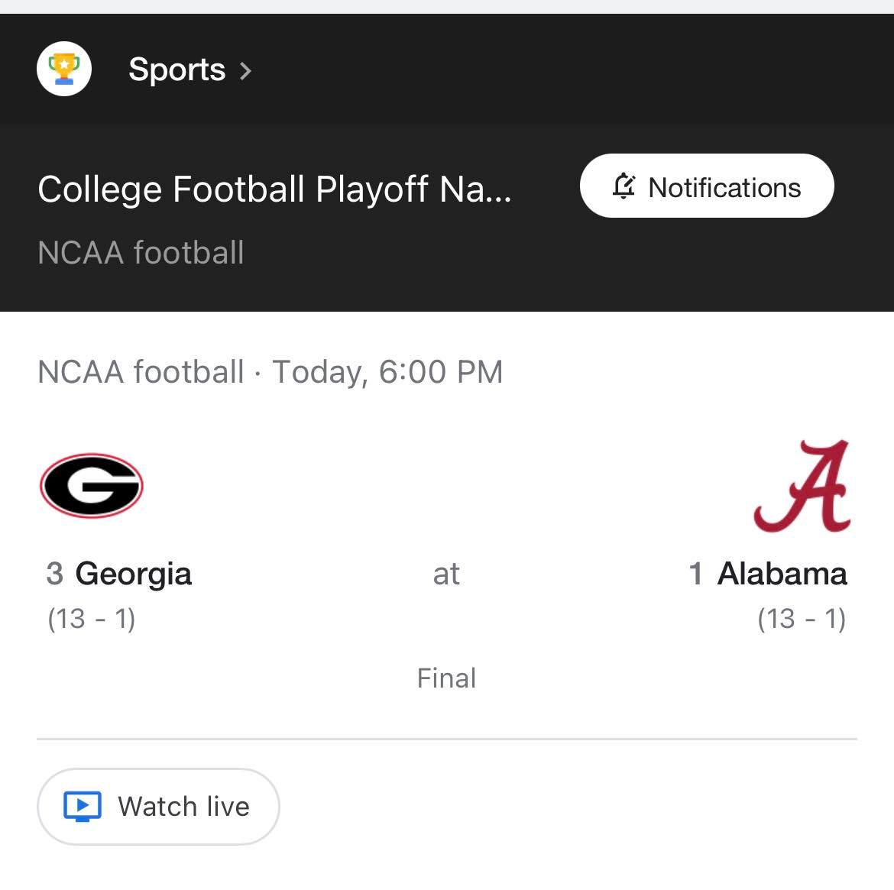The height and width of the screenshot is (890, 894).
Task: Click the Alabama Crimson Tide logo
Action: pos(802,486)
